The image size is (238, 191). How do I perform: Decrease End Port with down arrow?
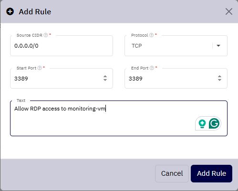[x=219, y=80]
